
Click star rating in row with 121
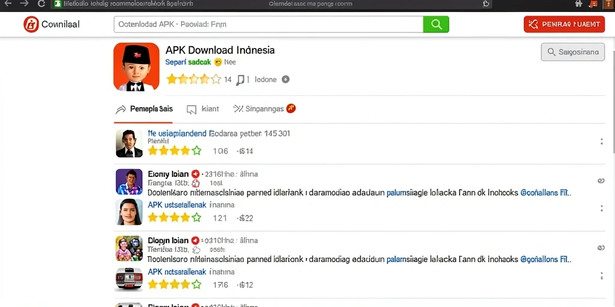[x=175, y=218]
